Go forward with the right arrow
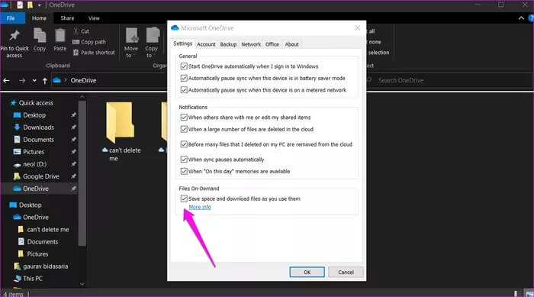The width and height of the screenshot is (534, 297). 22,80
